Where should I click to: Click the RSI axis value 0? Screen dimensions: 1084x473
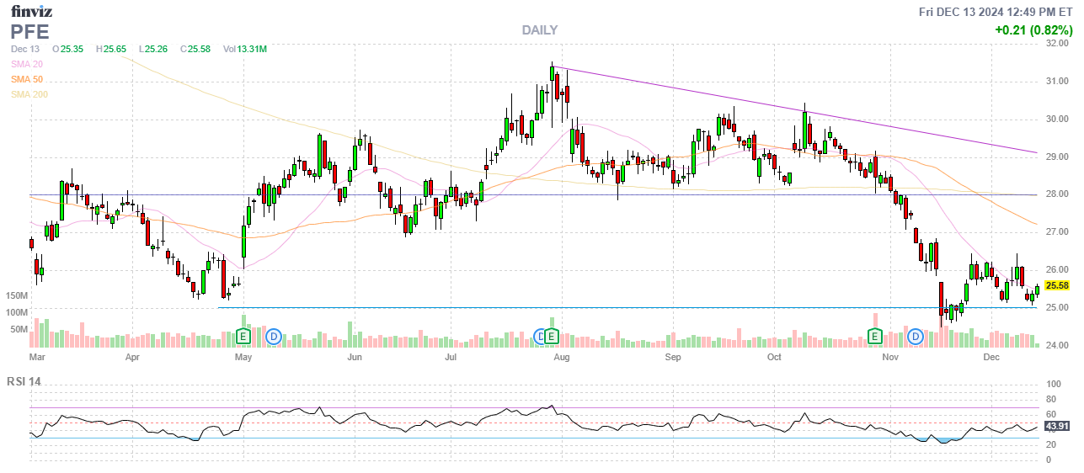tap(1049, 460)
